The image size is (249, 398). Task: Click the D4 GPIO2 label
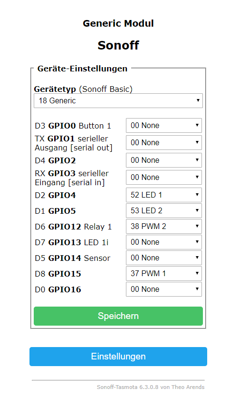[x=55, y=160]
